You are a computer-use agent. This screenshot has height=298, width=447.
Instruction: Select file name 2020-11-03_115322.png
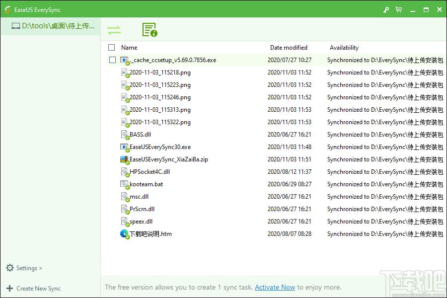(x=160, y=122)
